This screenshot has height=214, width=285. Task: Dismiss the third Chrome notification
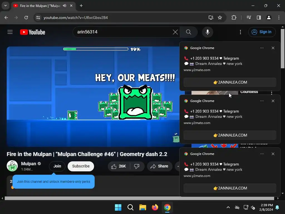273,154
